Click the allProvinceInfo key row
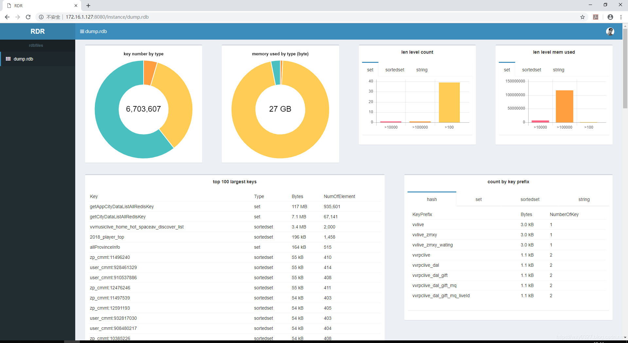 click(235, 247)
